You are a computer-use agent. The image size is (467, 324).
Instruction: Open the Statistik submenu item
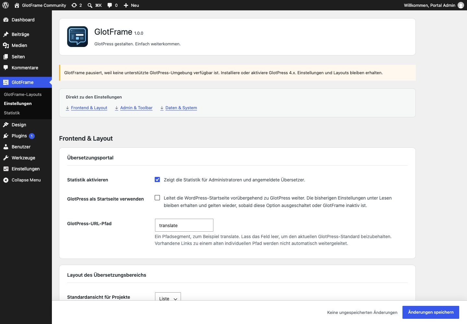pyautogui.click(x=12, y=113)
